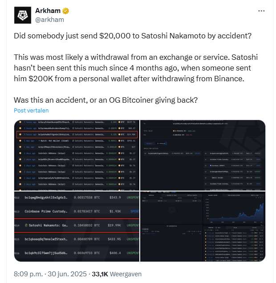Click the Satoshi Nakamoto entity icon
This screenshot has width=276, height=283.
27,225
